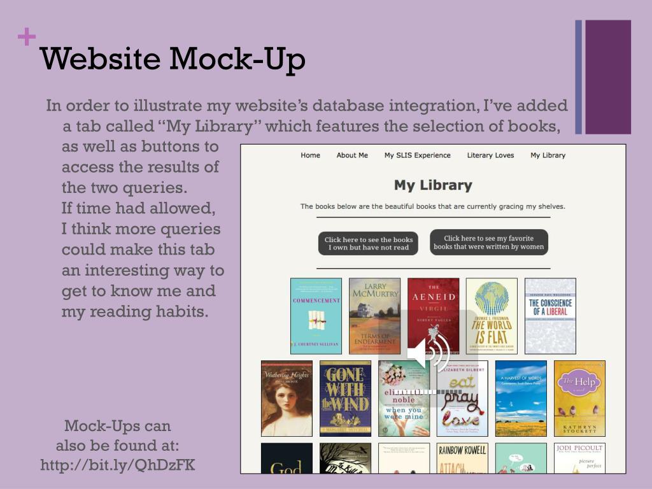Screen dimensions: 652x489
Task: Open the Terms of Endearment book cover
Action: 374,316
